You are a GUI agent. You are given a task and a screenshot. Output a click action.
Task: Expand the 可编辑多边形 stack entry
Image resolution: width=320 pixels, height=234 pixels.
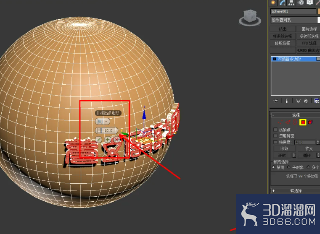coord(275,59)
